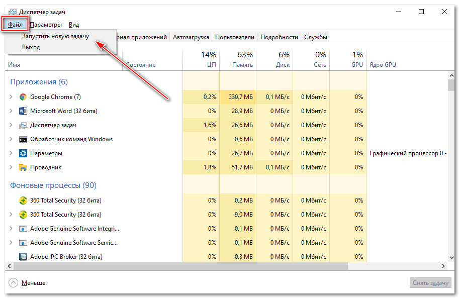Image resolution: width=460 pixels, height=299 pixels.
Task: Click the Microsoft Word process icon
Action: (23, 111)
